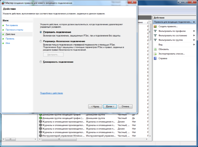Click left tree pane scroll left arrow
Image resolution: width=198 pixels, height=147 pixels.
3,139
